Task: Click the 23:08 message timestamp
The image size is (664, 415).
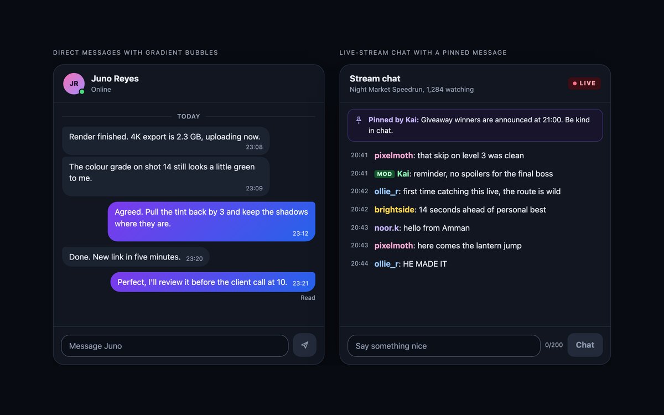Action: [x=255, y=147]
